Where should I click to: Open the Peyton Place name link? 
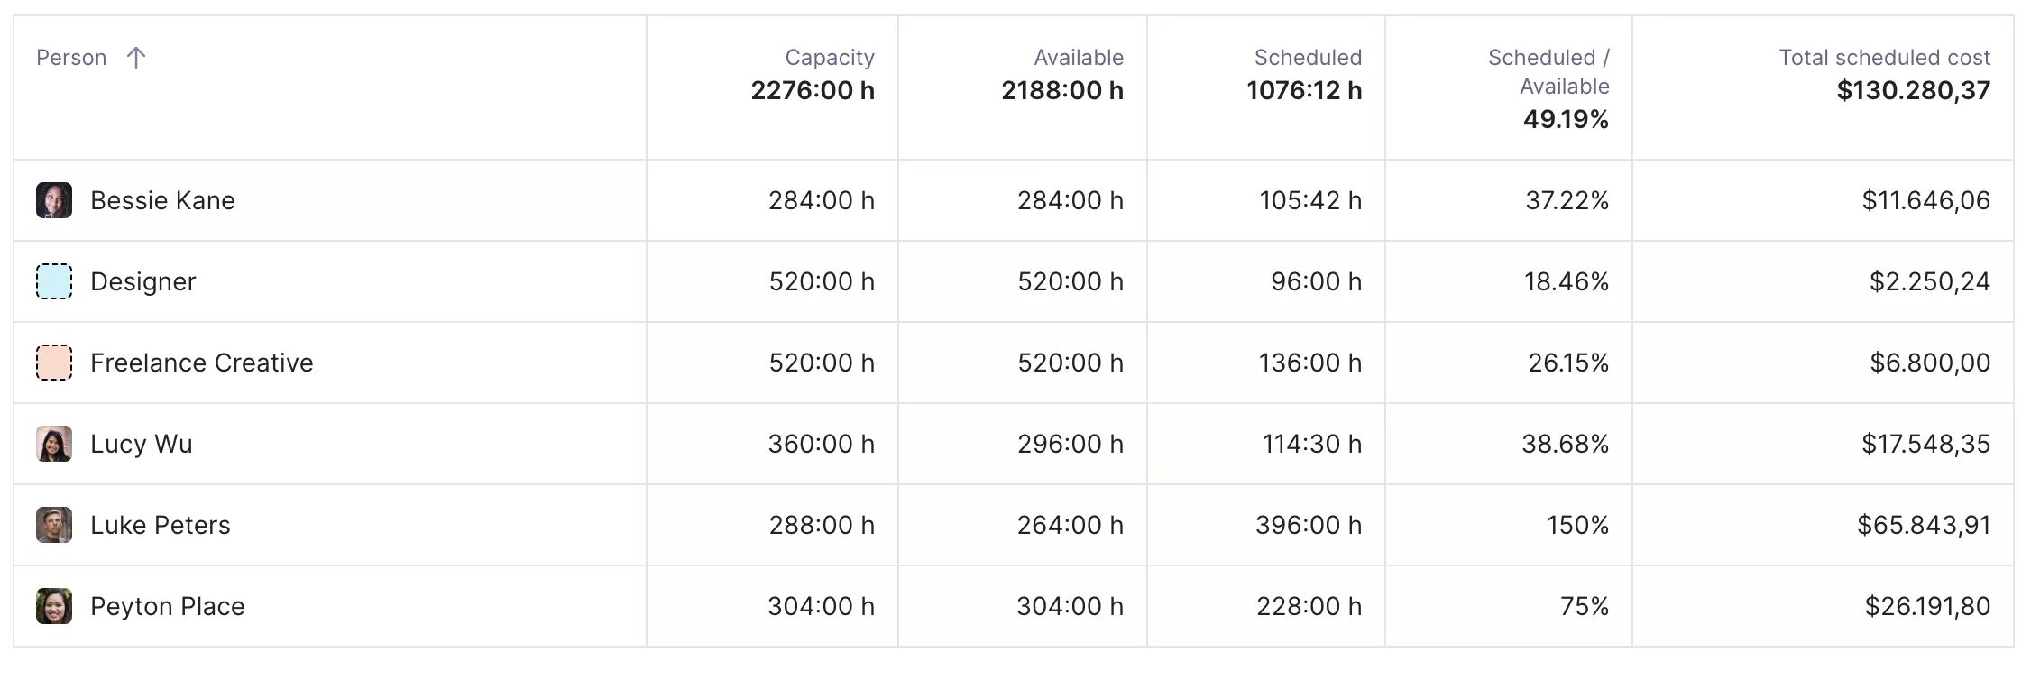point(168,606)
